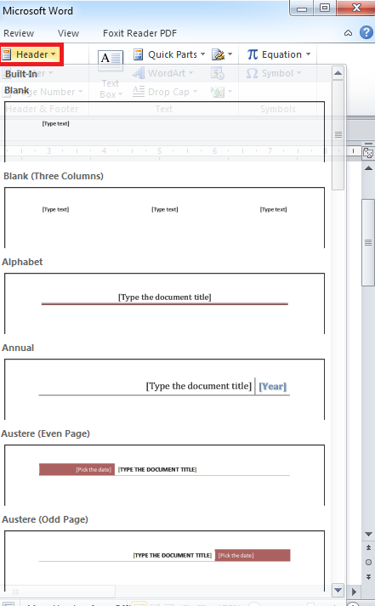Click the Signature Line icon

218,54
